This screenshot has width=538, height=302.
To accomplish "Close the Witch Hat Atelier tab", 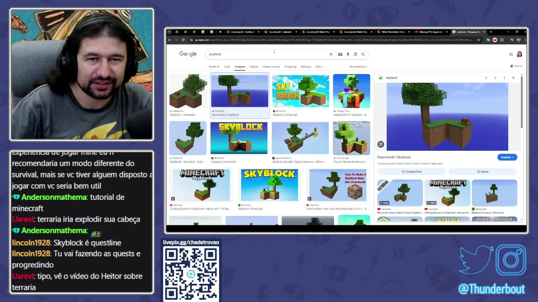I will [409, 32].
